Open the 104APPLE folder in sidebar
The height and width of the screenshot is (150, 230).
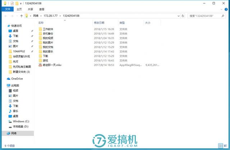pos(17,51)
